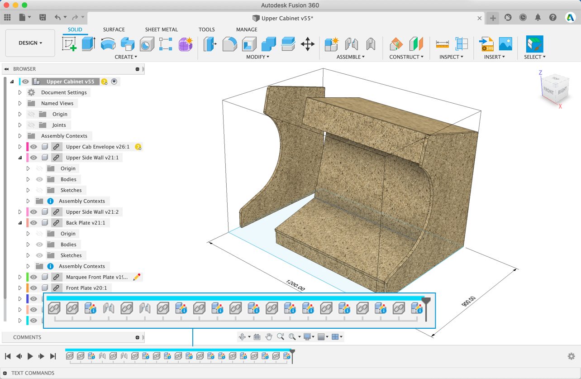Collapse the Back Plate v21:1 tree node
The width and height of the screenshot is (581, 379).
20,223
